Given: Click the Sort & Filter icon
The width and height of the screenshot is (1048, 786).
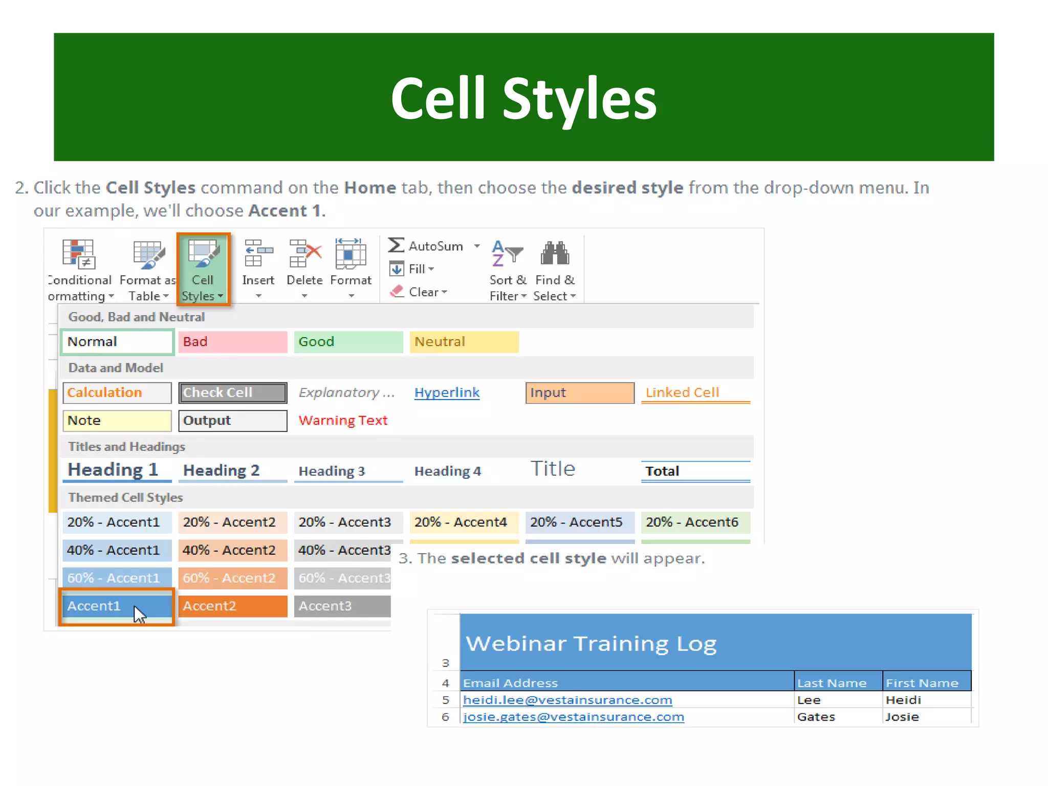Looking at the screenshot, I should 507,254.
